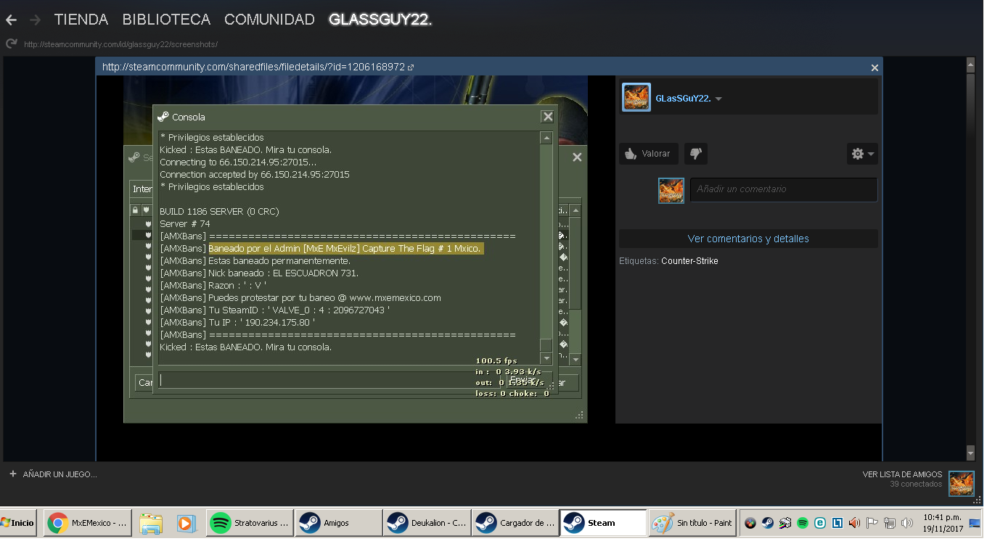The image size is (987, 557).
Task: Open Ver comentarios y detalles
Action: tap(748, 239)
